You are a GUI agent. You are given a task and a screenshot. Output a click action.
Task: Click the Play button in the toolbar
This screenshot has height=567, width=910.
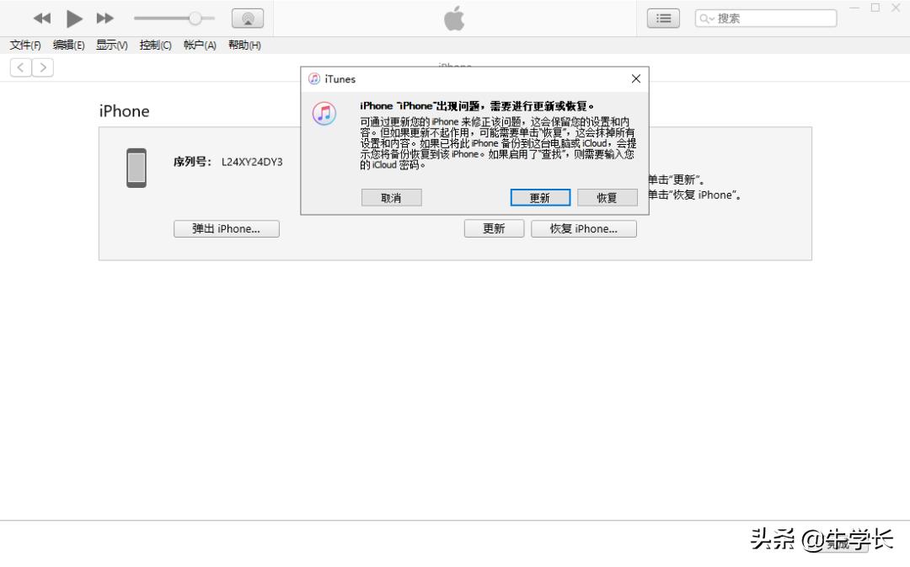click(x=74, y=18)
